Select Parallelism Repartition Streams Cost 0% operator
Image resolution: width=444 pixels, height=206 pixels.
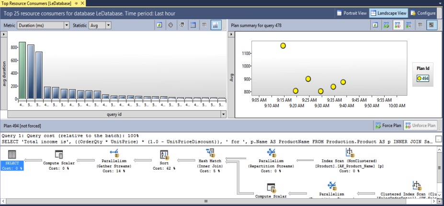(x=271, y=161)
